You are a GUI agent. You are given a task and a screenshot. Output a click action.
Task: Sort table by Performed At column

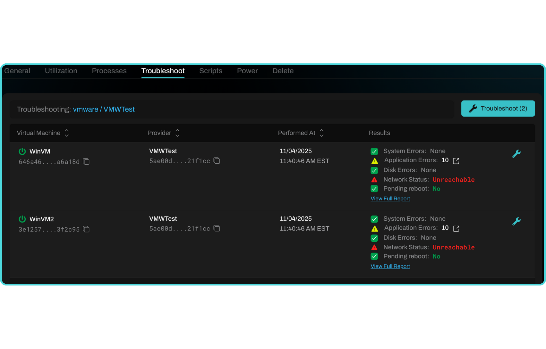[x=321, y=133]
